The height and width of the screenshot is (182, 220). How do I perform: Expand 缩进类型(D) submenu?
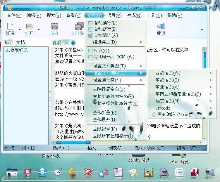tap(116, 42)
